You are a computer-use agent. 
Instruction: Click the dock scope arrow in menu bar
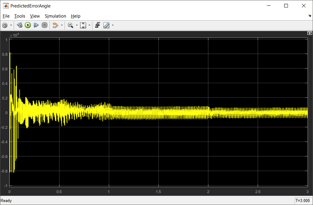tap(310, 16)
